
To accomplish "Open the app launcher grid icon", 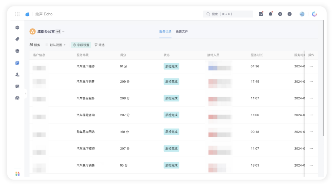I will [x=17, y=14].
